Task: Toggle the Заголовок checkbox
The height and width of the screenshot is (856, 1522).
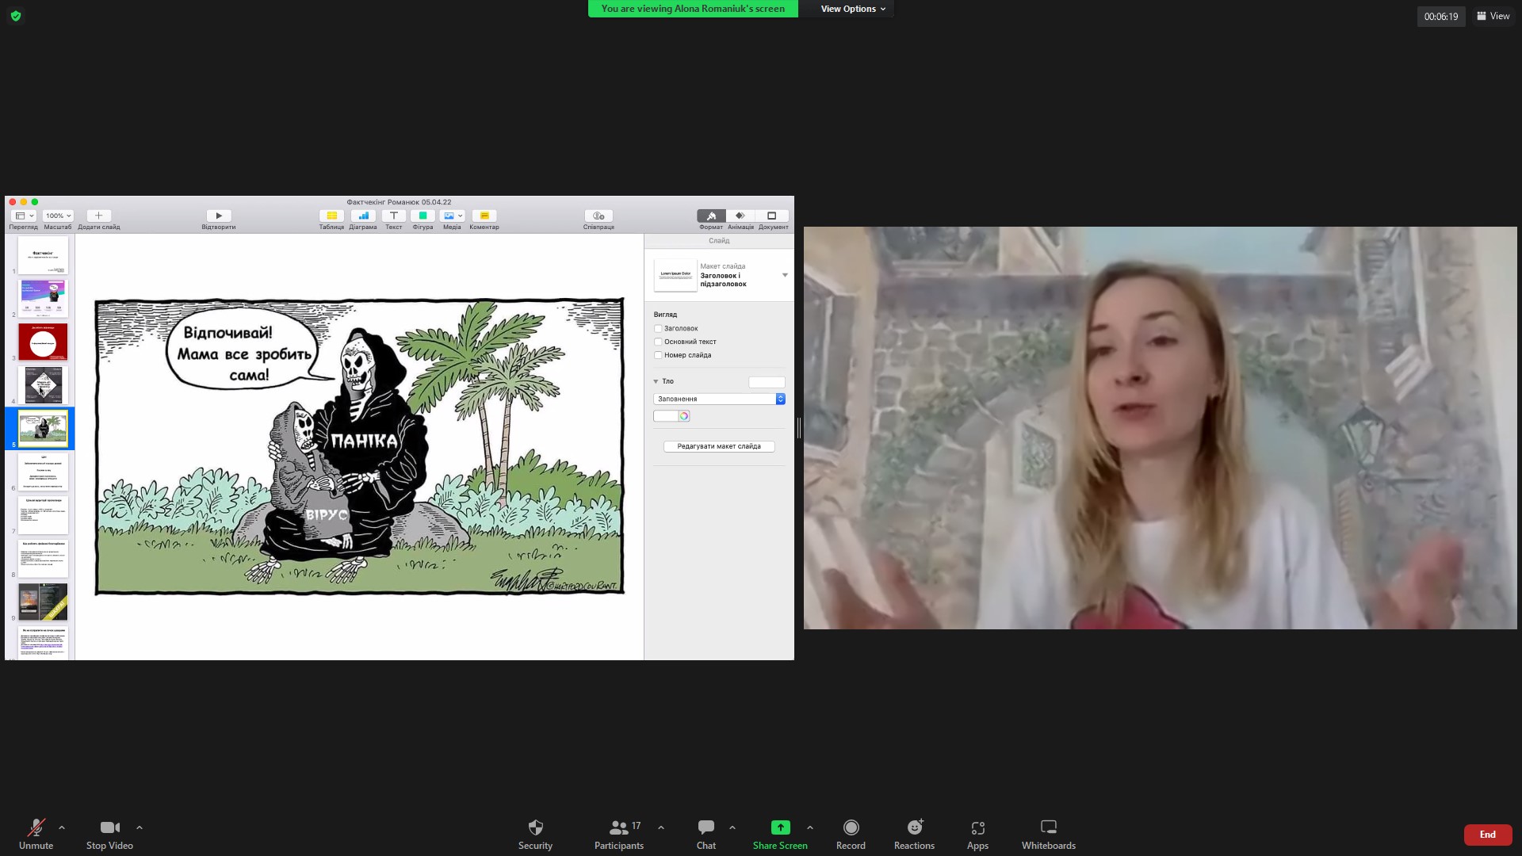Action: pos(658,328)
